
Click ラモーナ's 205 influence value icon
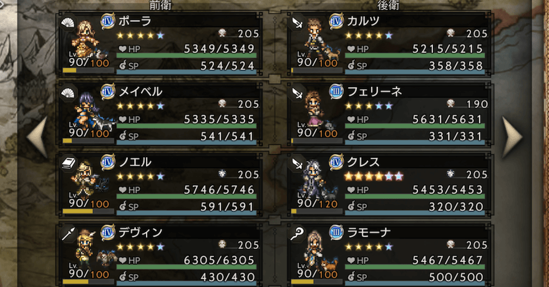tap(450, 245)
